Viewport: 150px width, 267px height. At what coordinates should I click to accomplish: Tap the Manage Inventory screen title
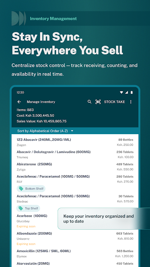(x=41, y=102)
